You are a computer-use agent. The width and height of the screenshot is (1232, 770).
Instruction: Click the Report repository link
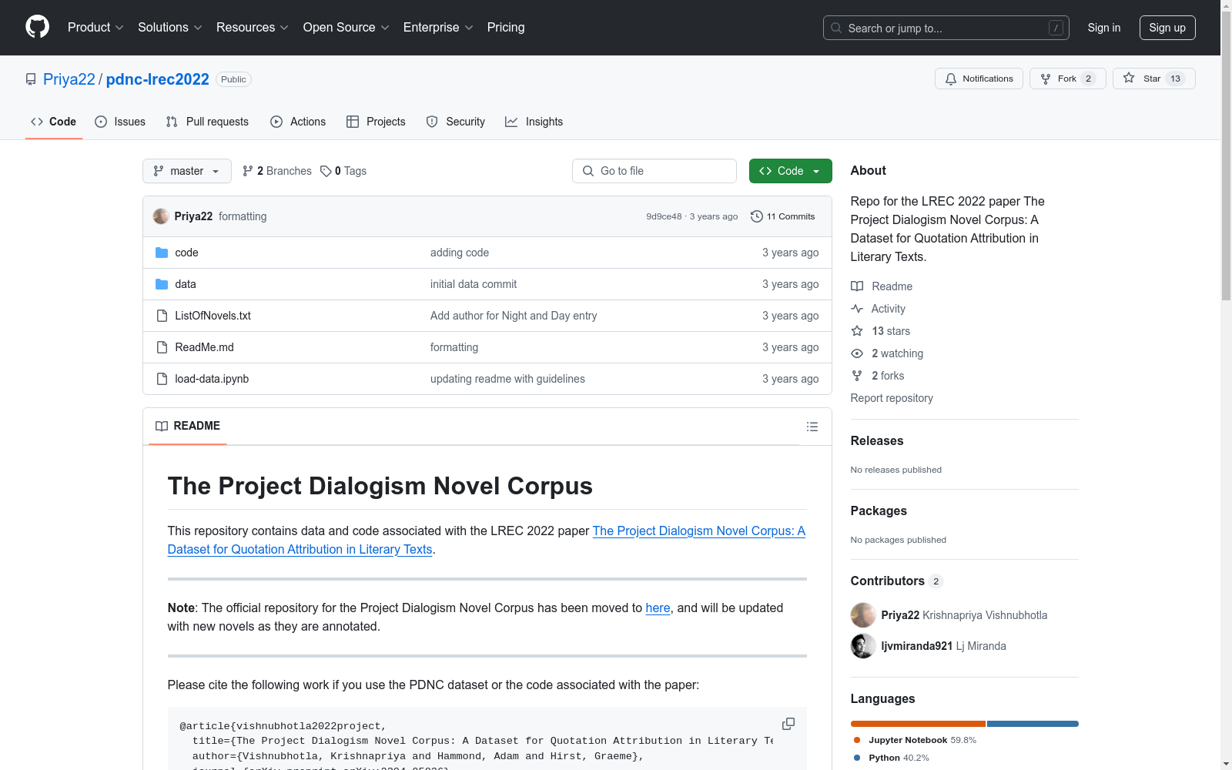click(892, 398)
